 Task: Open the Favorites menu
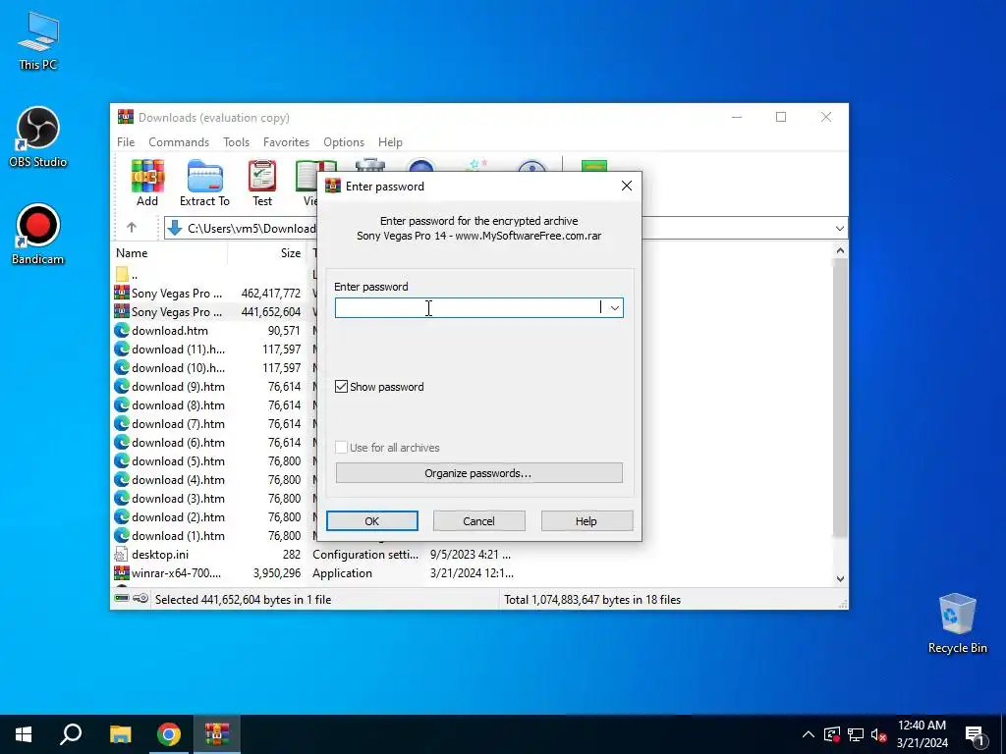tap(286, 142)
